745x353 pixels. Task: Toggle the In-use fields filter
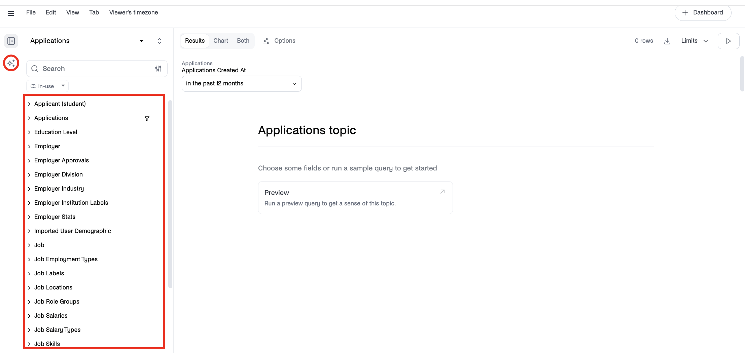pos(42,86)
